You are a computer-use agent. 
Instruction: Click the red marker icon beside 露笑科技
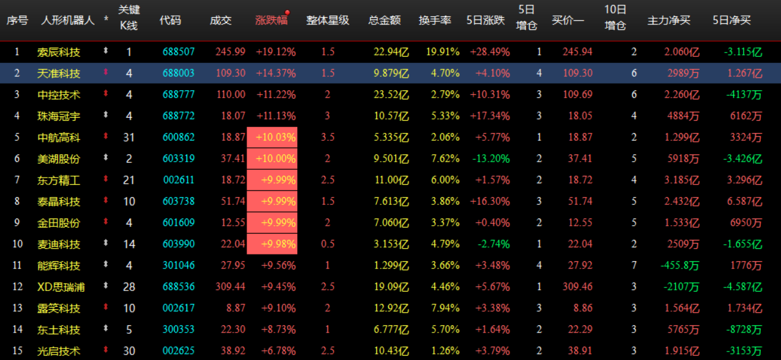pyautogui.click(x=106, y=308)
